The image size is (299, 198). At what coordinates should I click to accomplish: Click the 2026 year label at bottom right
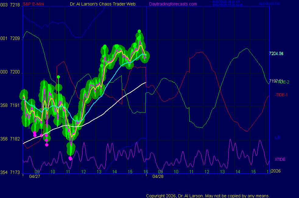276,171
